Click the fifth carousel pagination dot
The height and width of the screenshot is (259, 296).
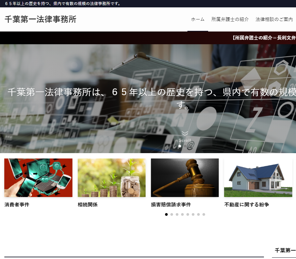(187, 214)
